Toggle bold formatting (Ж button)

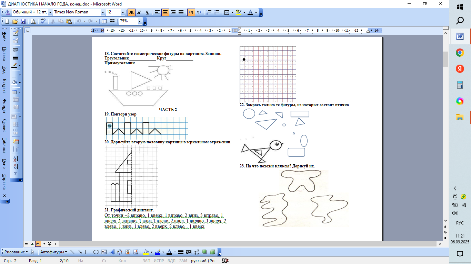(x=131, y=12)
